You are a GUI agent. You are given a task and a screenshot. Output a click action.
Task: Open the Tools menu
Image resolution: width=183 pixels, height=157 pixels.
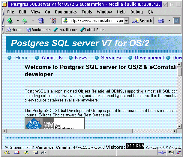[87, 12]
